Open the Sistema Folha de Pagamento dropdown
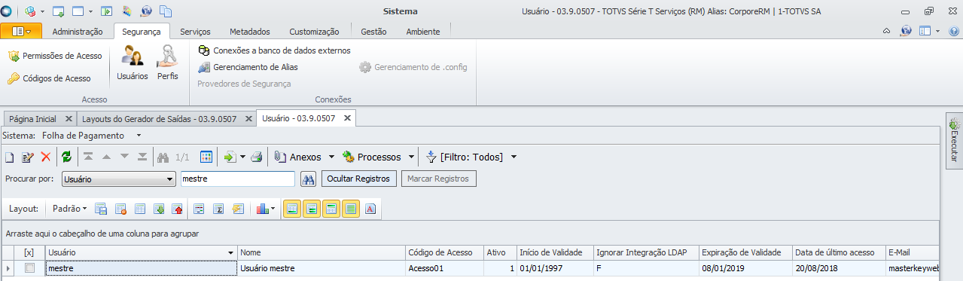This screenshot has height=281, width=963. tap(139, 136)
